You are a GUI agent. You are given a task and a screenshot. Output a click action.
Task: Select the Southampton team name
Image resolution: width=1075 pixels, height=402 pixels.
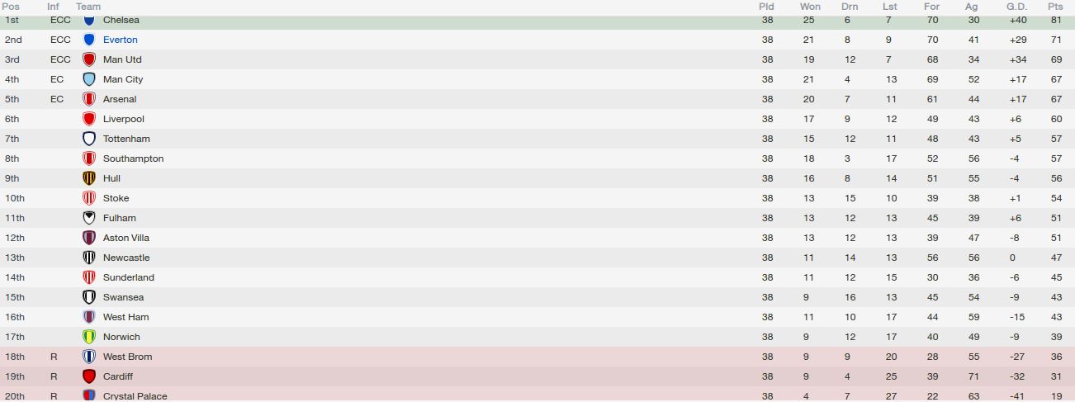[133, 158]
